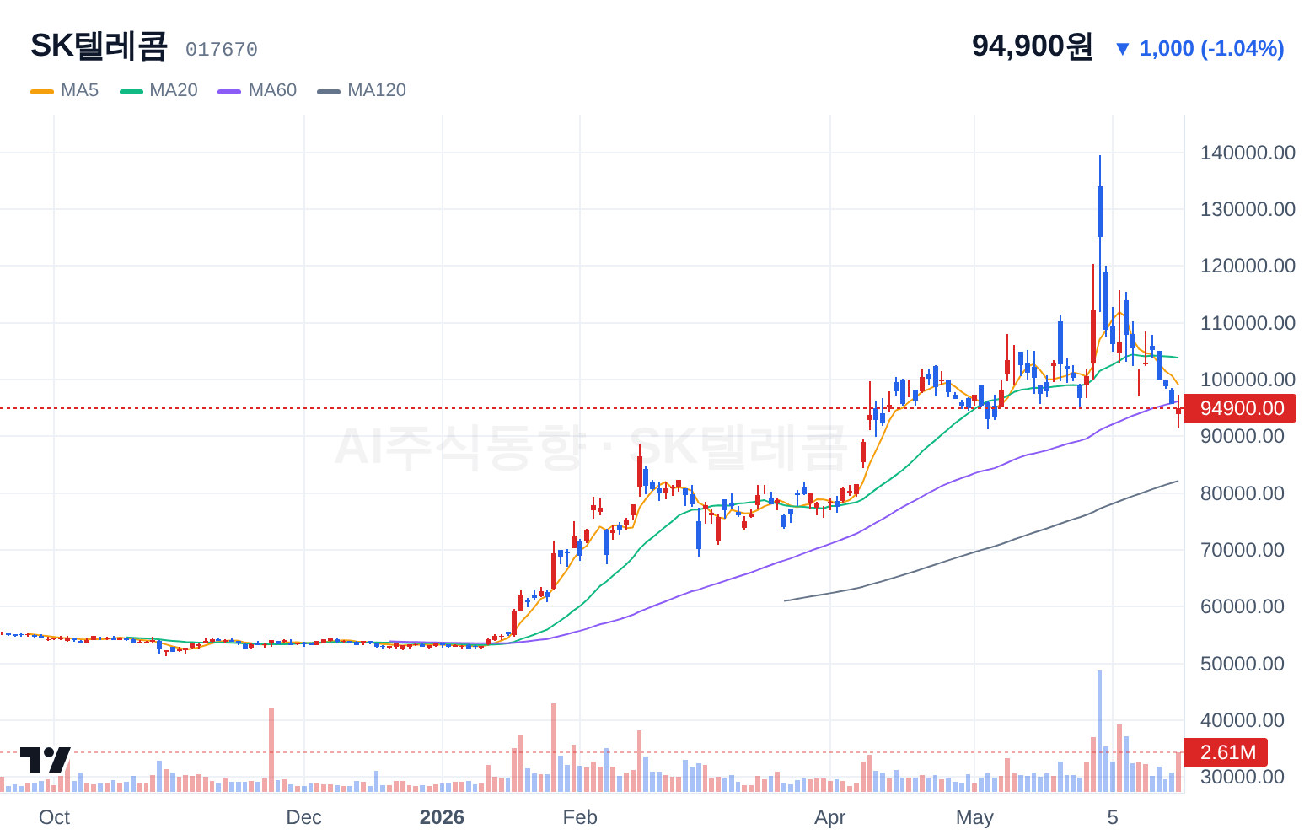The width and height of the screenshot is (1315, 840).
Task: Select the 130000.00 price axis label
Action: (1248, 209)
